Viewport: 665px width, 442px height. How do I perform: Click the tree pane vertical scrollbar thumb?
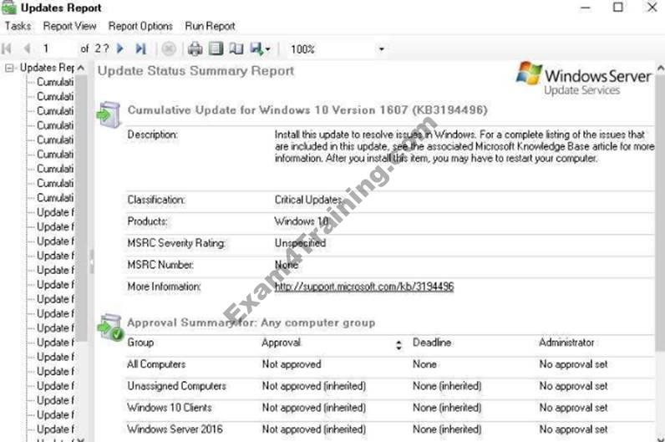click(x=81, y=208)
